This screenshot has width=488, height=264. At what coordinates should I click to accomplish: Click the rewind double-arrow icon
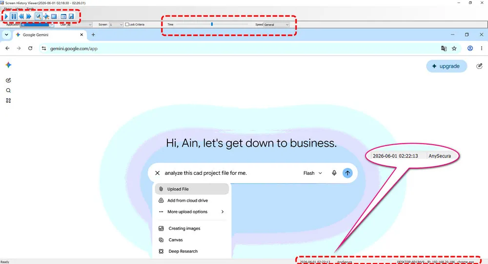coord(21,17)
